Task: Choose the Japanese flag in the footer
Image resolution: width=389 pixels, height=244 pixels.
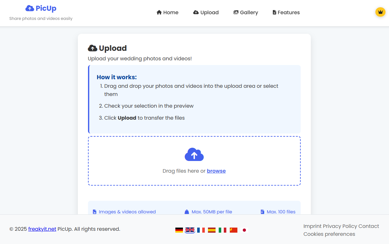Action: (x=244, y=230)
